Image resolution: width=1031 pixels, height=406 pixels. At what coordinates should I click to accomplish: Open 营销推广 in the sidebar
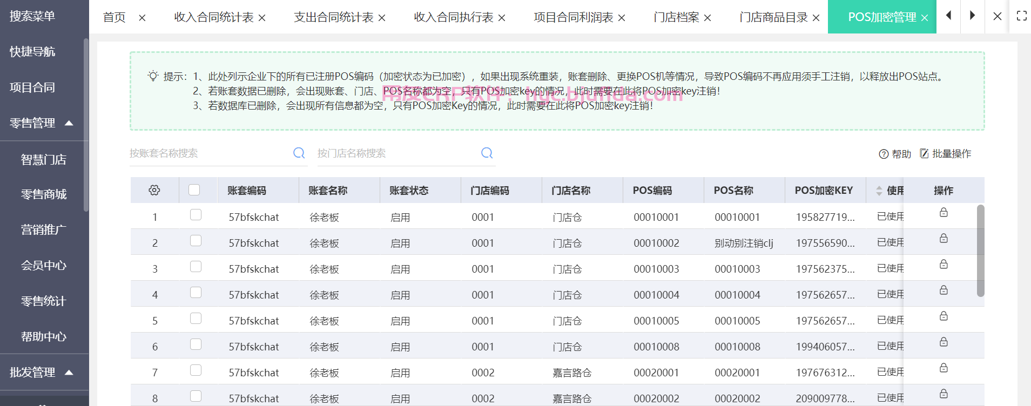44,230
